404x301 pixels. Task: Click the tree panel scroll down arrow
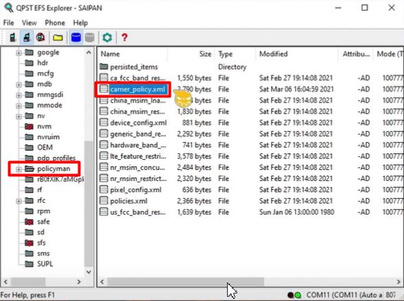point(88,272)
